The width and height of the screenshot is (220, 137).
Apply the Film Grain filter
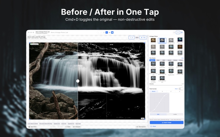171,53
